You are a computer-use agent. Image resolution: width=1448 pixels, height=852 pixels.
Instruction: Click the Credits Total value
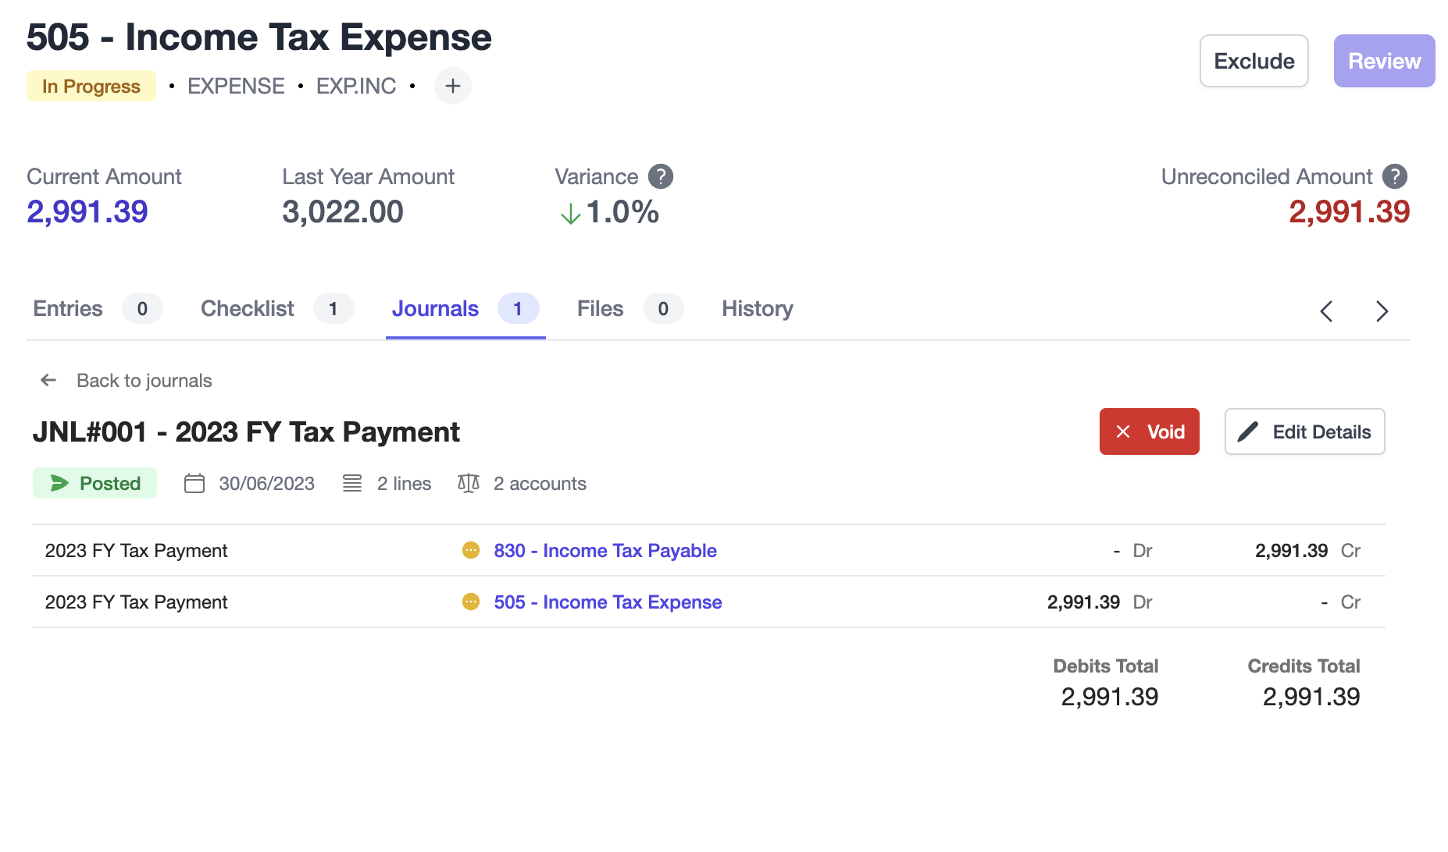(x=1311, y=696)
